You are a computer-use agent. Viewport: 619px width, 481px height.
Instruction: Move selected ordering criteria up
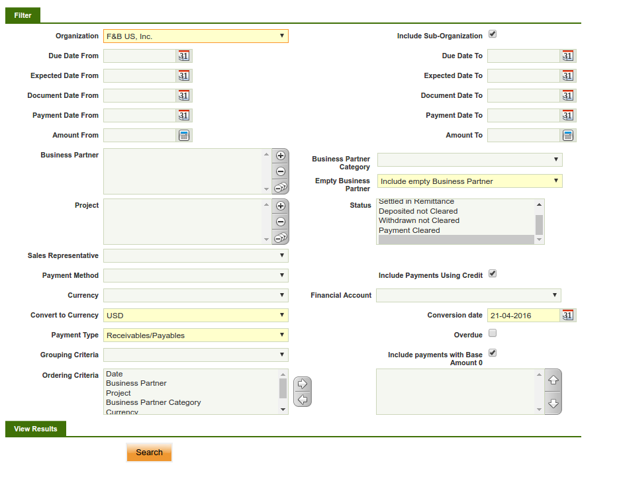pos(553,380)
